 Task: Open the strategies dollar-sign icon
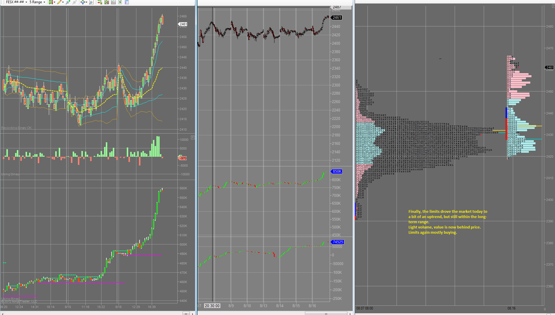pyautogui.click(x=120, y=2)
